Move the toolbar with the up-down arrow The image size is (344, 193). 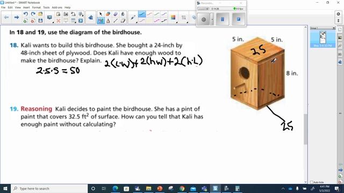[338, 20]
